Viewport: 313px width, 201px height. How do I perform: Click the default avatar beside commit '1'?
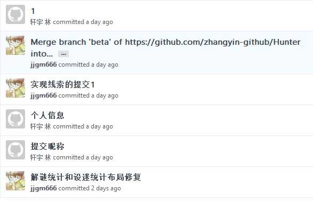tap(15, 14)
